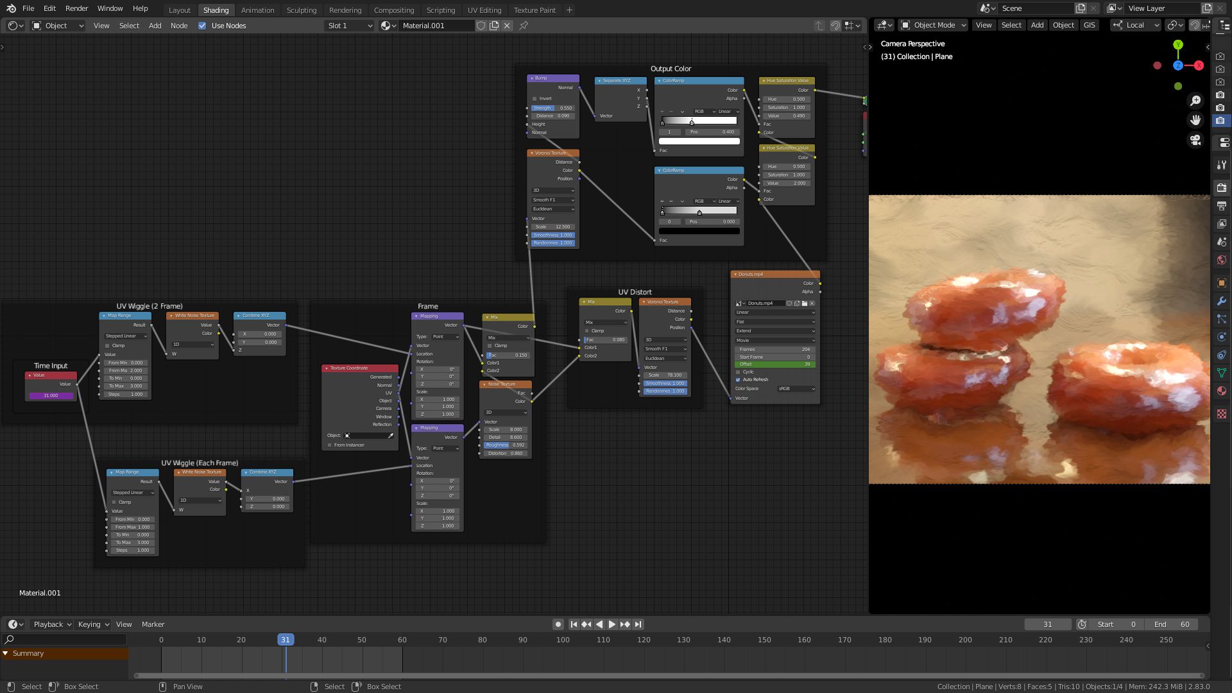1232x693 pixels.
Task: Click the Strength slider in Bump node
Action: 552,108
